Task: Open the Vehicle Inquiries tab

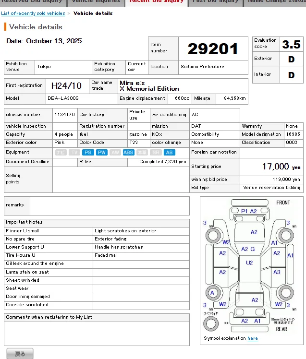Action: pyautogui.click(x=96, y=2)
